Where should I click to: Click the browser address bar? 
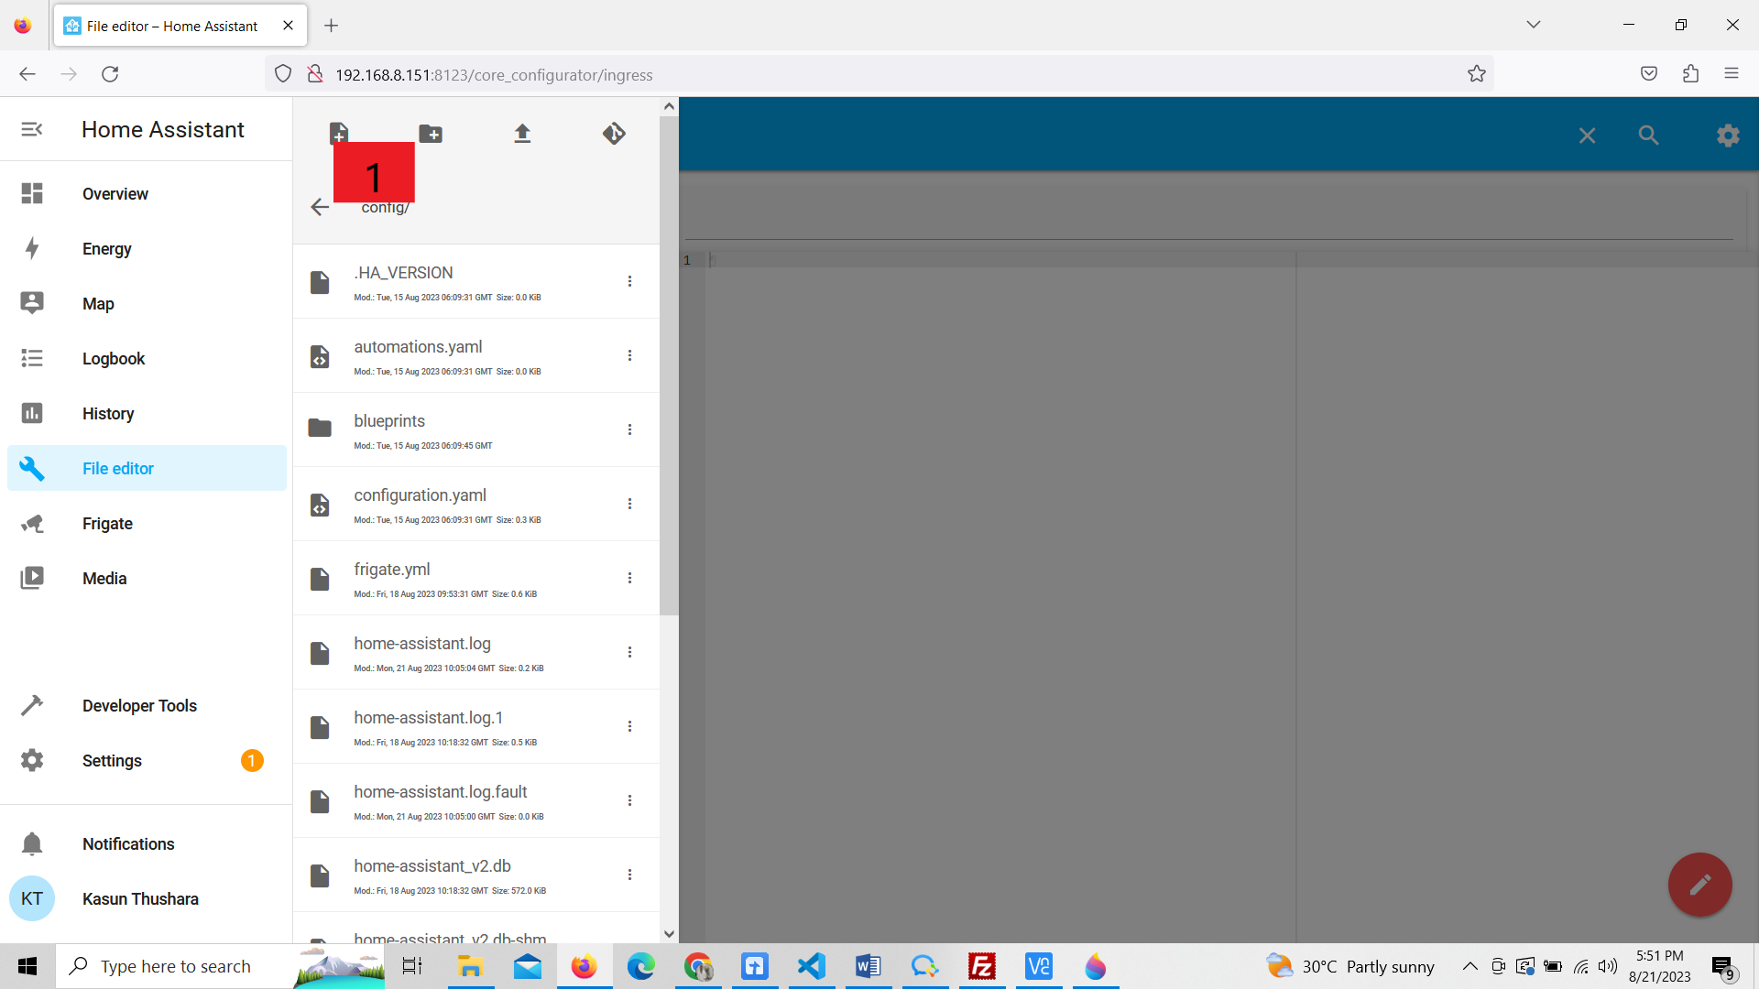(879, 74)
